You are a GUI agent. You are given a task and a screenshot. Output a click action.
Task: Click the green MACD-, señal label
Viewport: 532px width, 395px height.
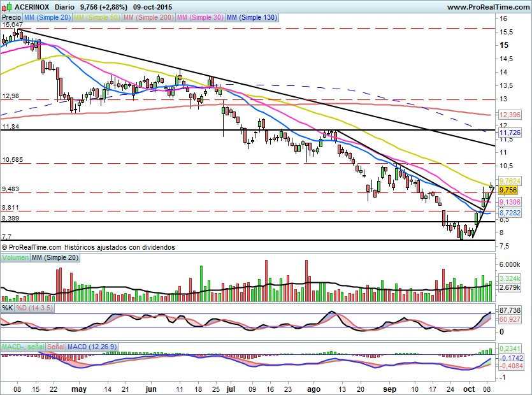[22, 347]
